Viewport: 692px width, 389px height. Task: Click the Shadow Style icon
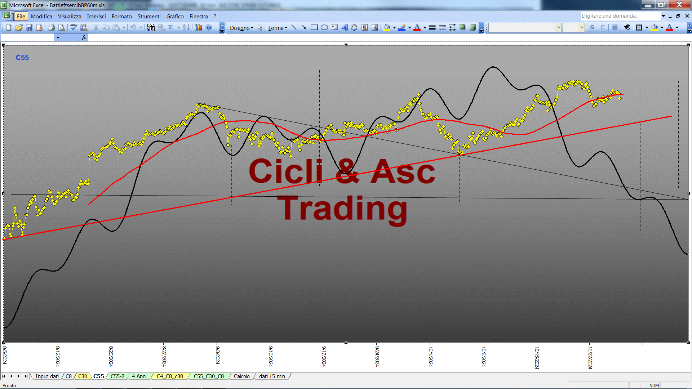tap(462, 27)
